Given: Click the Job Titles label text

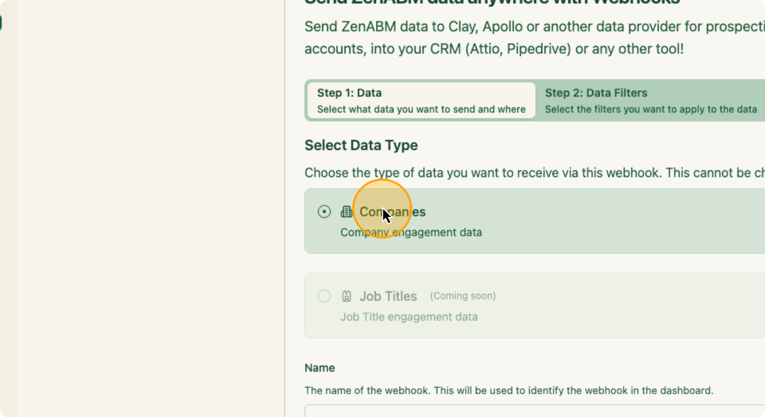Looking at the screenshot, I should click(388, 296).
